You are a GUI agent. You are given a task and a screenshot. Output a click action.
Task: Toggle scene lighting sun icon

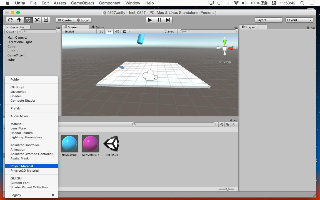tap(110, 31)
